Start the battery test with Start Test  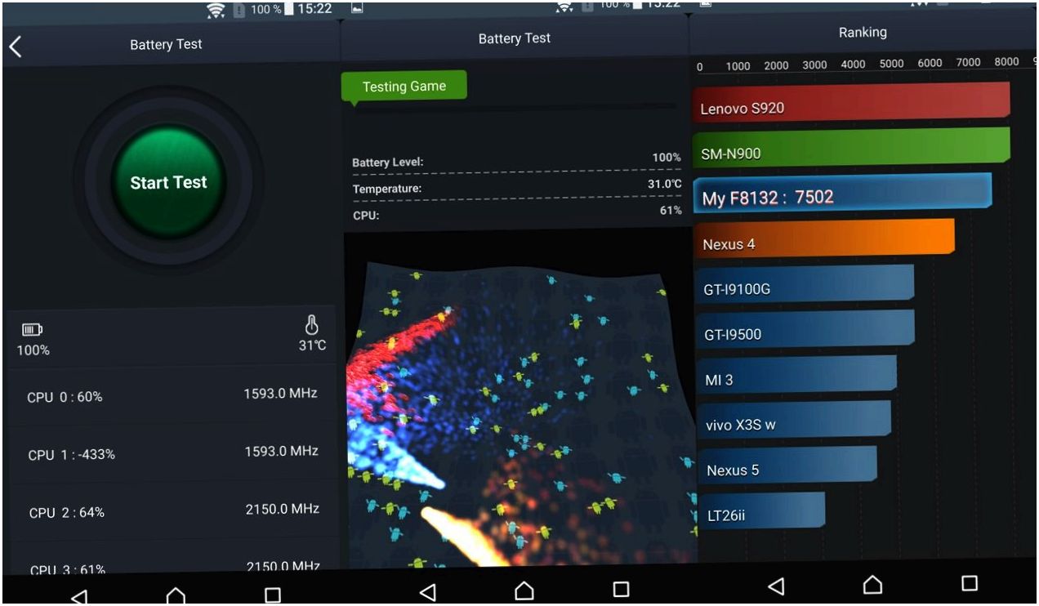pyautogui.click(x=168, y=182)
